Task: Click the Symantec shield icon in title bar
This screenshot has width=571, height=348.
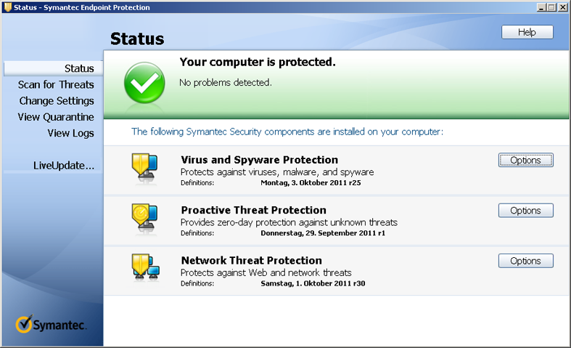Action: pos(7,7)
